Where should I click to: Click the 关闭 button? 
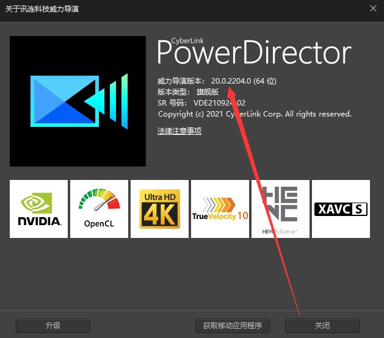322,326
